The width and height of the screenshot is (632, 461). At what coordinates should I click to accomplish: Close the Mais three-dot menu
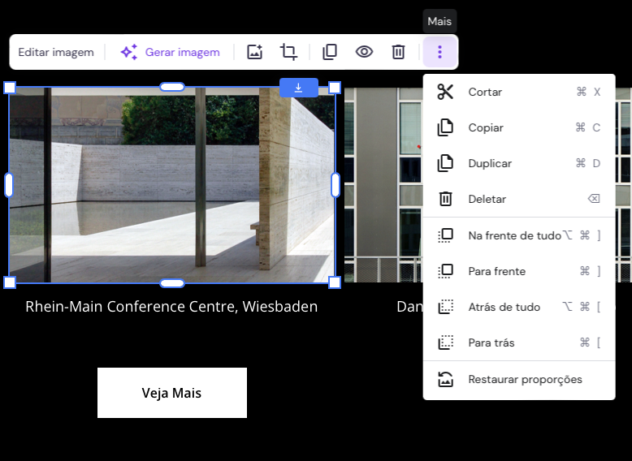tap(439, 52)
